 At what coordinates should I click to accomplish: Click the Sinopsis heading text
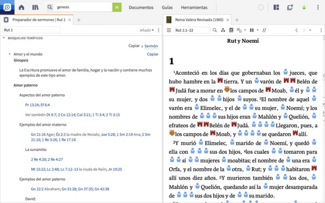pos(21,60)
